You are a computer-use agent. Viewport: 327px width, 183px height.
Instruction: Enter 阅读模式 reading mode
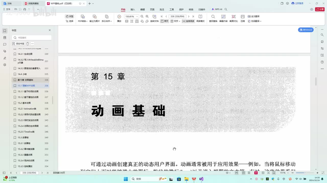[200, 19]
